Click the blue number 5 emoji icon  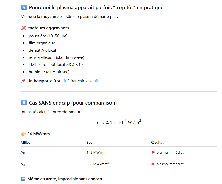point(24,103)
